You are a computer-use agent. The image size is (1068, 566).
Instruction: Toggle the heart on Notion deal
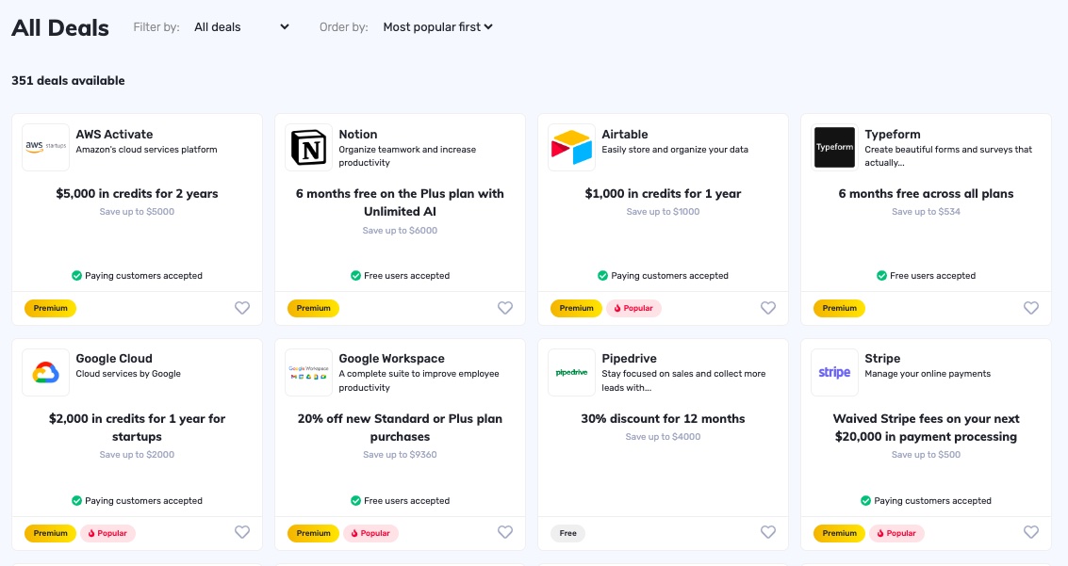tap(504, 308)
